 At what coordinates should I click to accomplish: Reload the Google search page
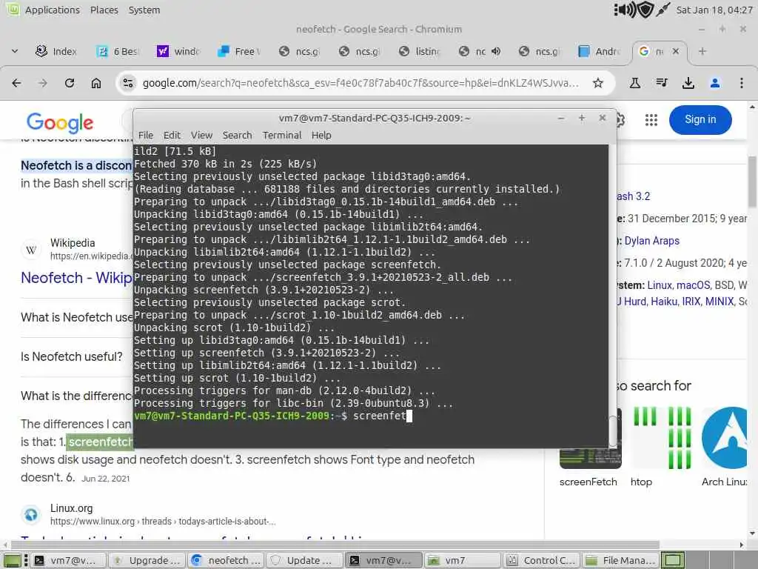point(70,83)
